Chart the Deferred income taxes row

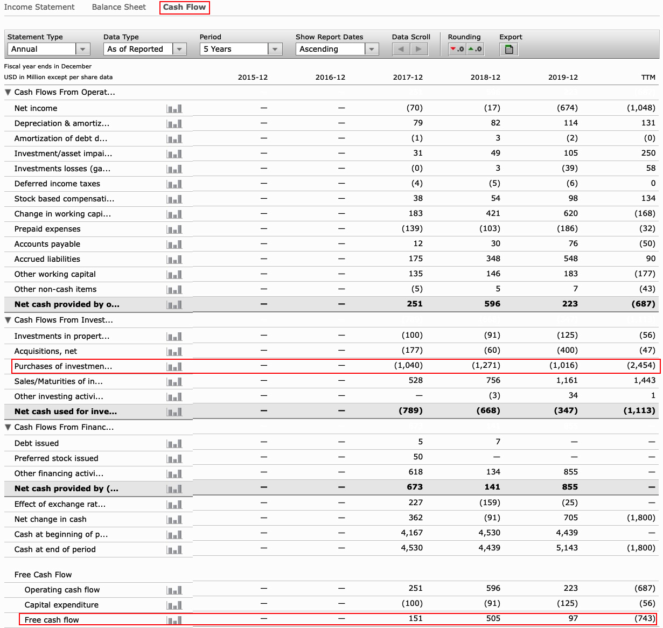175,184
